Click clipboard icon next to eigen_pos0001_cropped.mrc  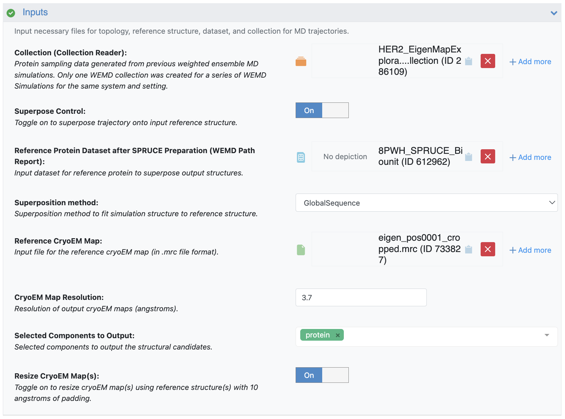pos(469,250)
